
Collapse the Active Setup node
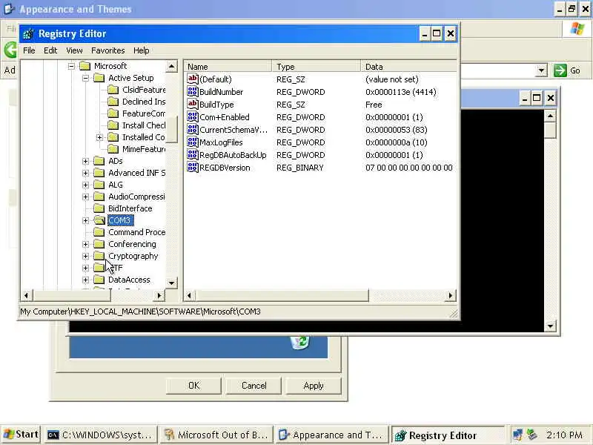click(x=85, y=78)
